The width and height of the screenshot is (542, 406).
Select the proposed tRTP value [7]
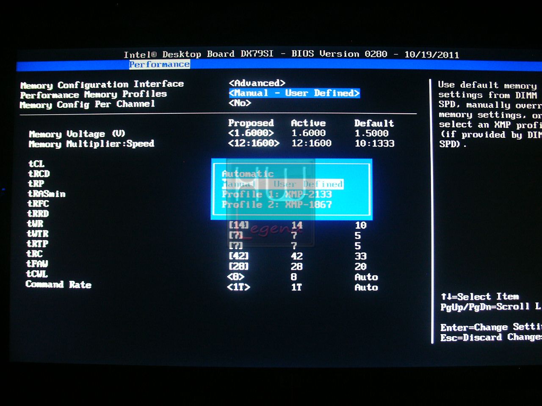[236, 245]
